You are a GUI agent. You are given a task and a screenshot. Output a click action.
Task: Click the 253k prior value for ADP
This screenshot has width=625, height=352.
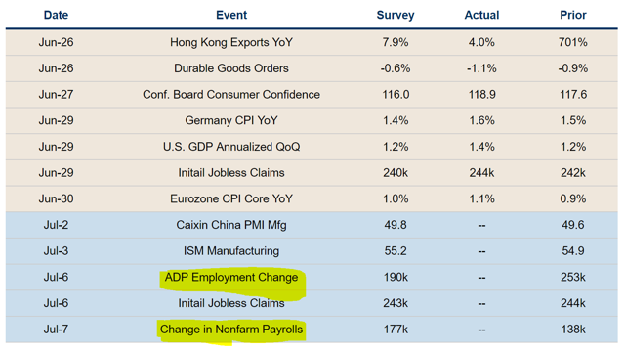pyautogui.click(x=573, y=277)
